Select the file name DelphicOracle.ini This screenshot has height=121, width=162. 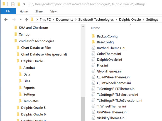109,60
